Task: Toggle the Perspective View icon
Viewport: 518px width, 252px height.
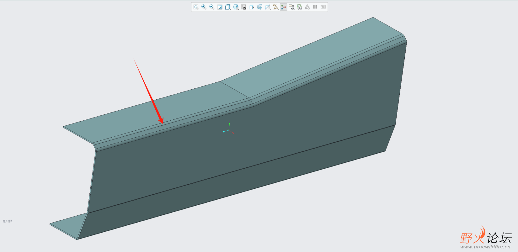Action: tap(259, 7)
